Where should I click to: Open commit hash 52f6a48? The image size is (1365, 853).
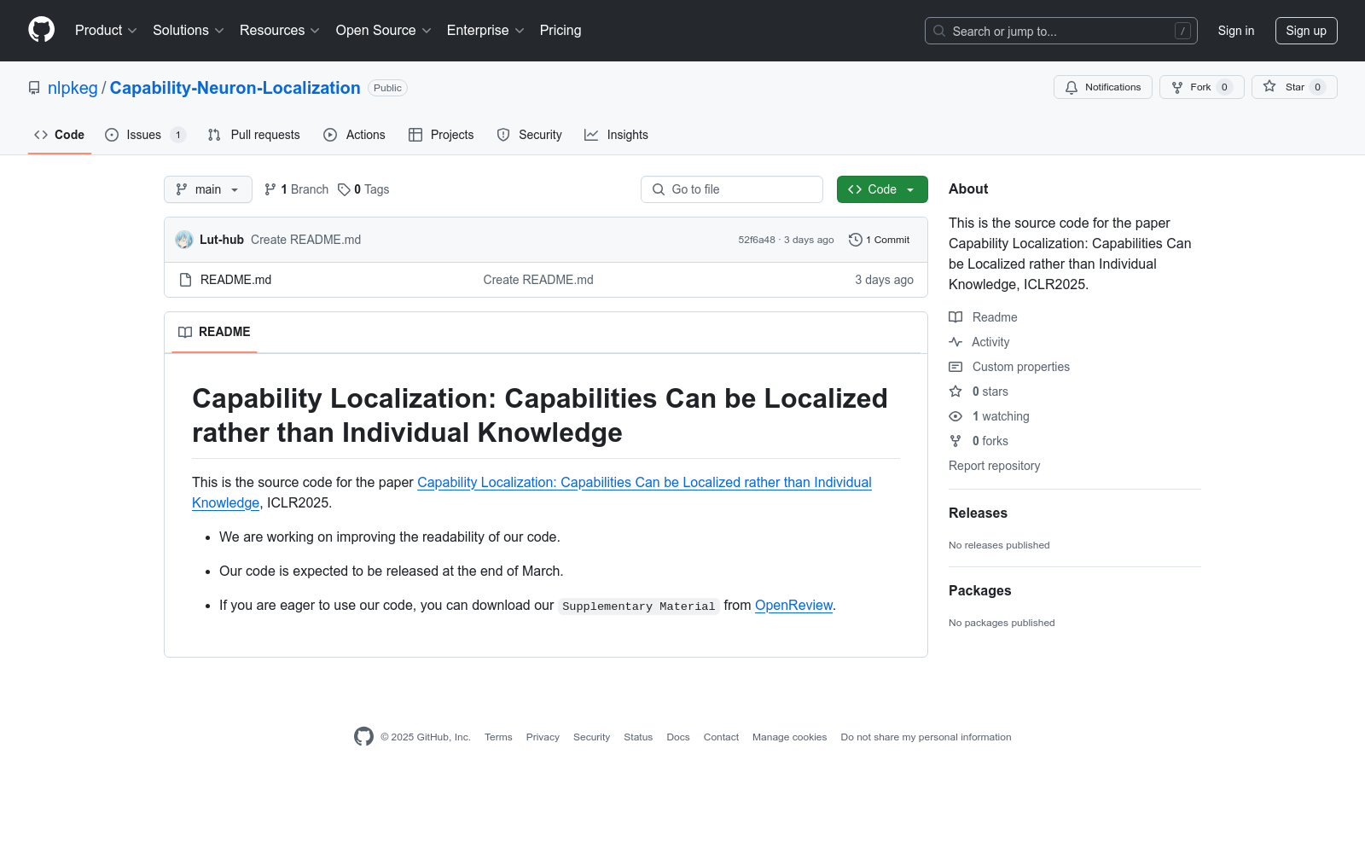(757, 240)
